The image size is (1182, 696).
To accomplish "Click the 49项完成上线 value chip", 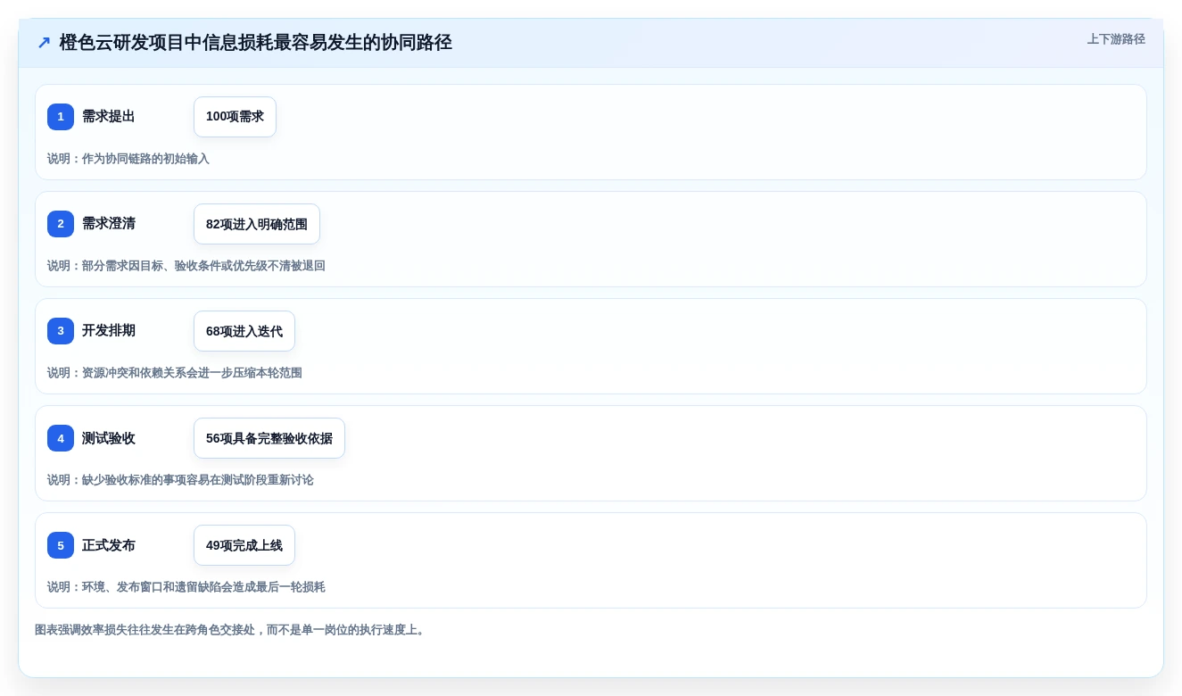I will (x=244, y=545).
